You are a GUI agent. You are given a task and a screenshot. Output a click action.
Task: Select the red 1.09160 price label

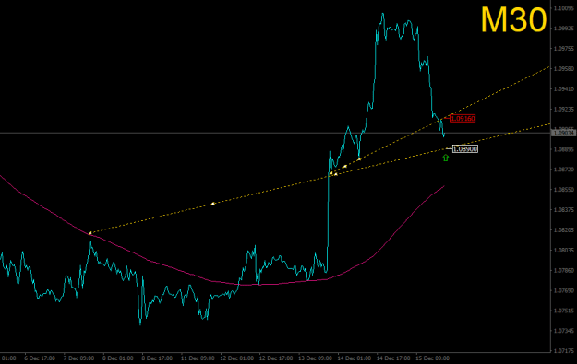pyautogui.click(x=463, y=119)
